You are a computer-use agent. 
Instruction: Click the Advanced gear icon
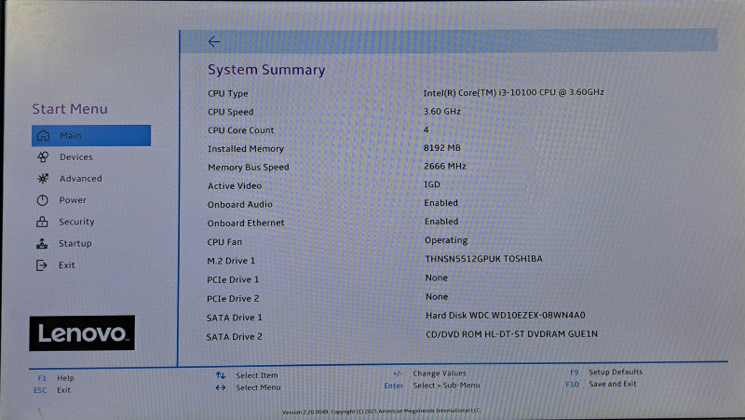click(x=43, y=179)
